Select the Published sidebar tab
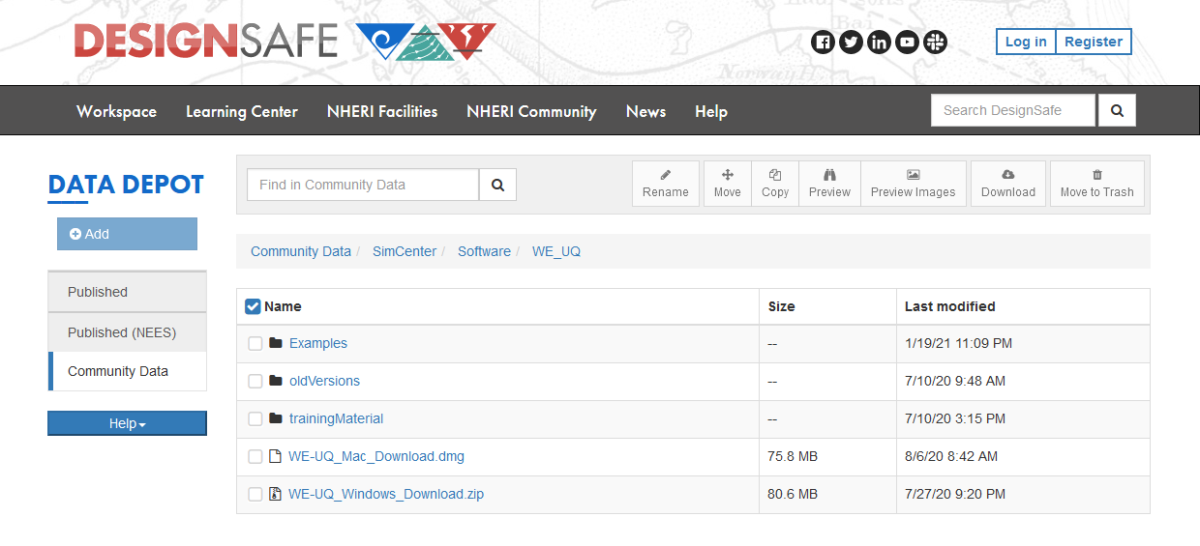The image size is (1200, 546). click(x=127, y=292)
